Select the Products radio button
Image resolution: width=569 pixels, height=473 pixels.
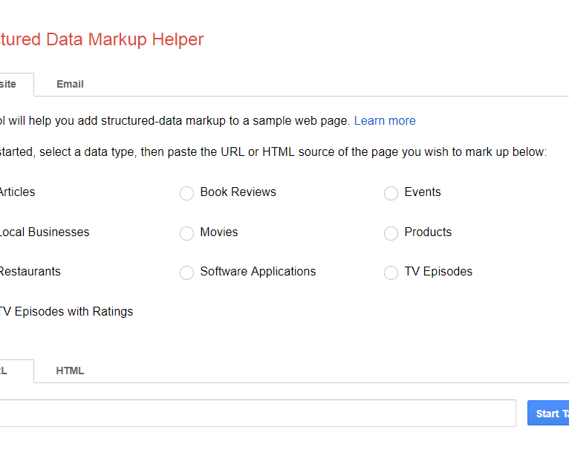[391, 233]
